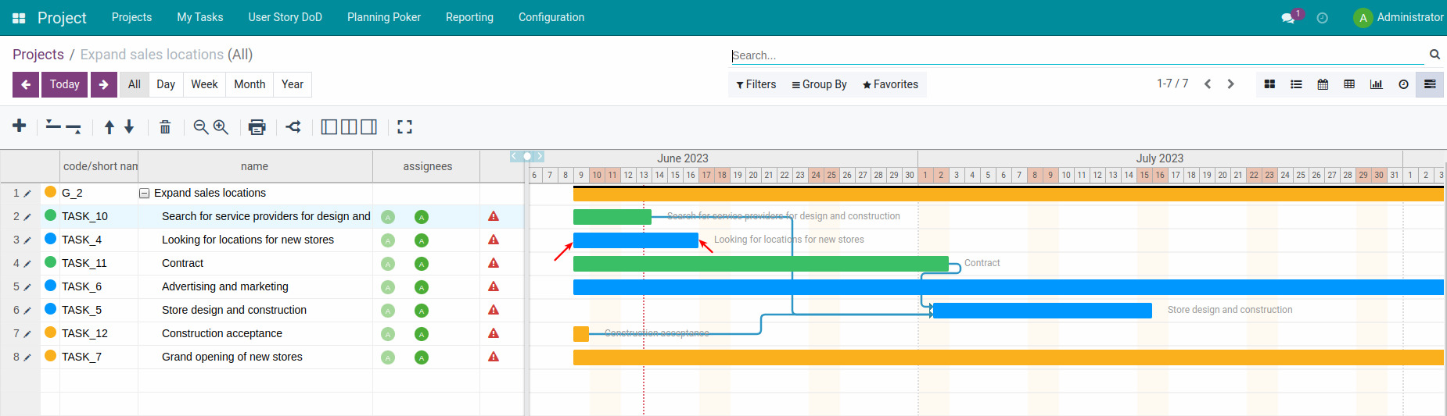This screenshot has height=416, width=1447.
Task: Open Projects breadcrumb link
Action: coord(38,54)
